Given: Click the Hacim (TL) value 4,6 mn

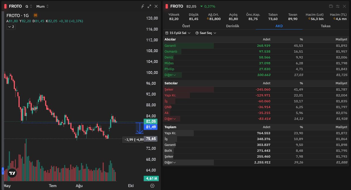Looking at the screenshot, I should pos(340,19).
